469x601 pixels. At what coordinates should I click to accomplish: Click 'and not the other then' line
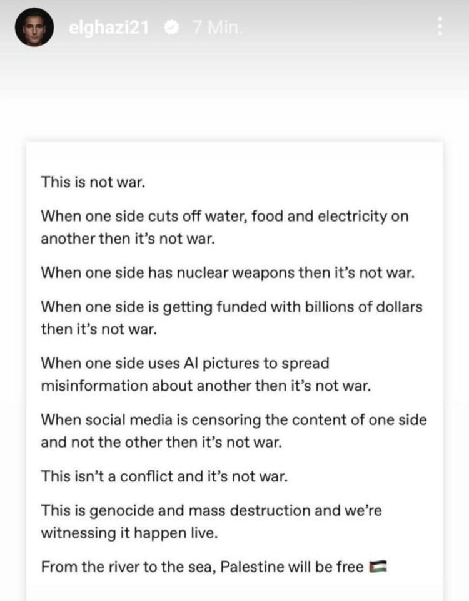coord(161,443)
